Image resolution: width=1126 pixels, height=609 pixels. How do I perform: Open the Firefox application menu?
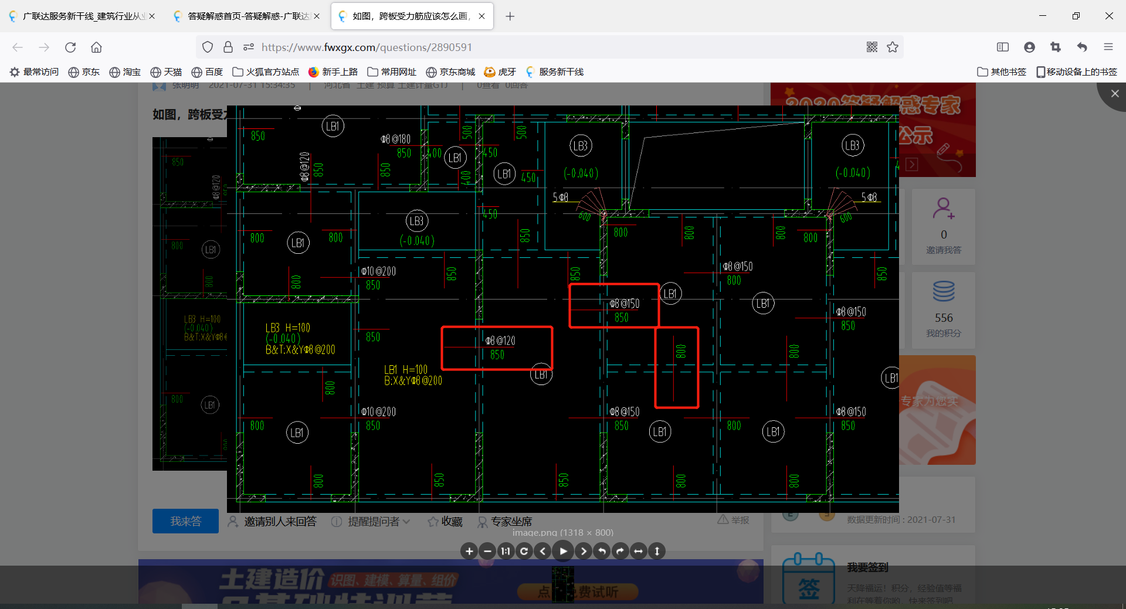point(1108,47)
